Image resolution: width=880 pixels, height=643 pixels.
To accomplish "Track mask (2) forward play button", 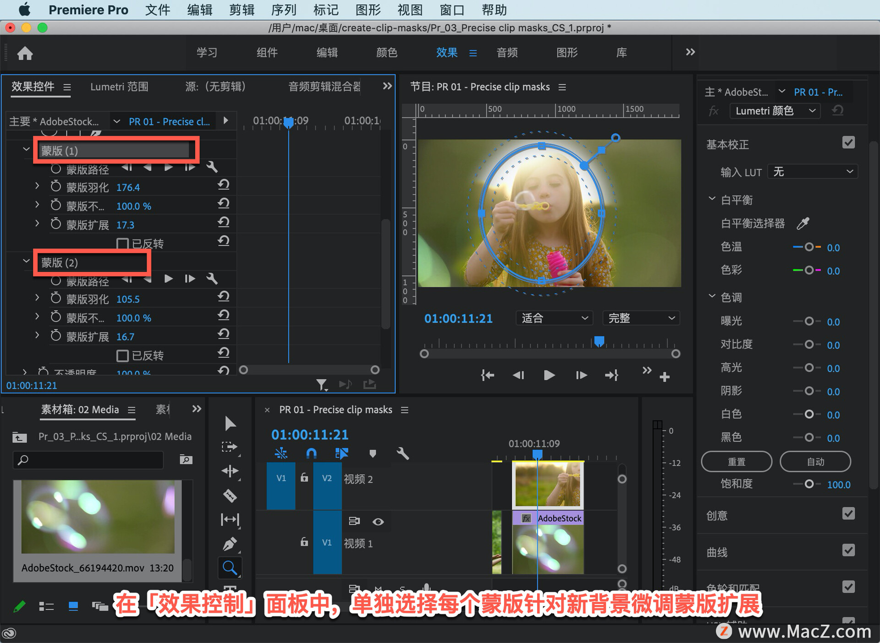I will pyautogui.click(x=168, y=278).
